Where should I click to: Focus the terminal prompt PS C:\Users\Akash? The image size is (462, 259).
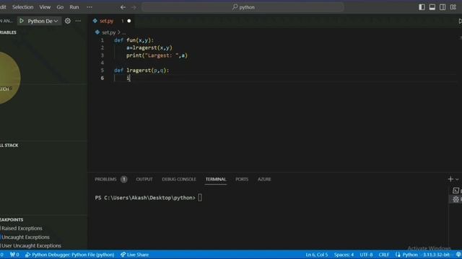[145, 198]
